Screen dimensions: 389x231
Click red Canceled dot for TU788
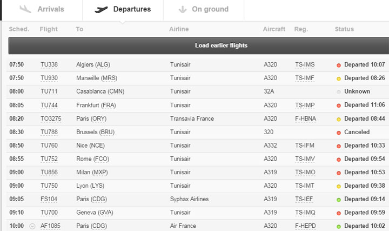point(339,133)
